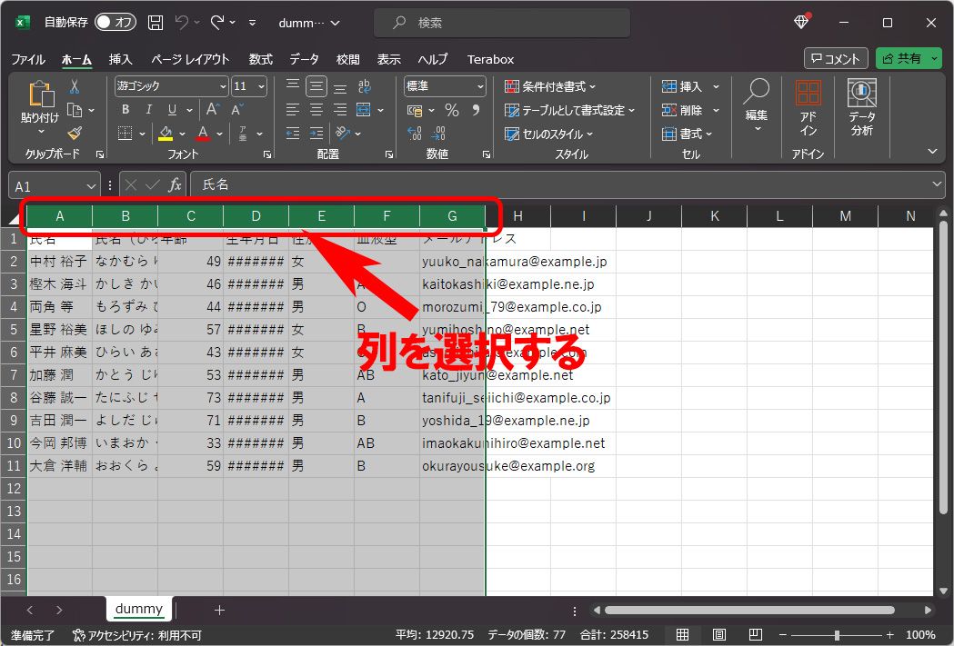Image resolution: width=954 pixels, height=646 pixels.
Task: Open セルのスタイル cell styles dropdown
Action: [x=548, y=134]
